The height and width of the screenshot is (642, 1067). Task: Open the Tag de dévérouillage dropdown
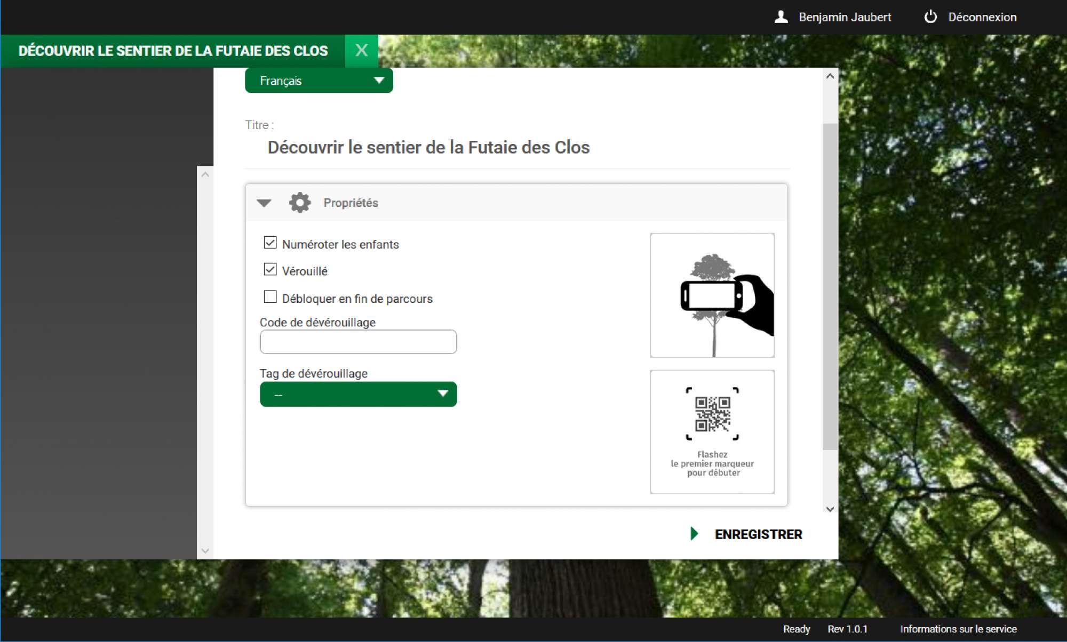pyautogui.click(x=358, y=394)
